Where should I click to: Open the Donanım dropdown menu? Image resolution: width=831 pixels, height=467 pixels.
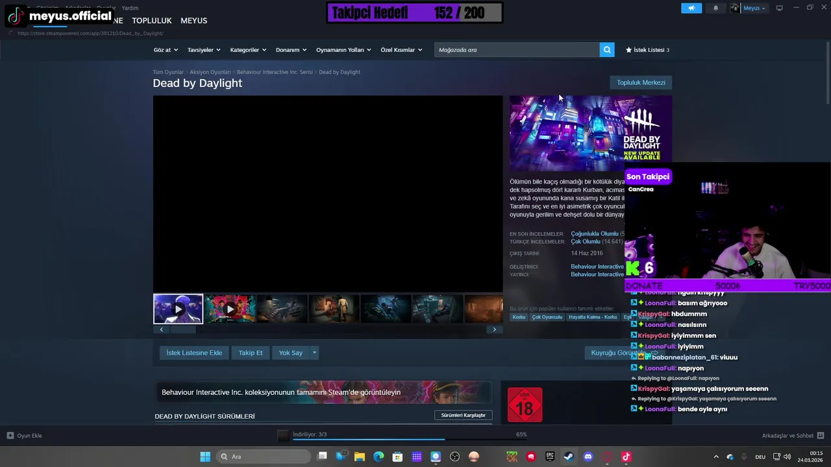(x=291, y=50)
